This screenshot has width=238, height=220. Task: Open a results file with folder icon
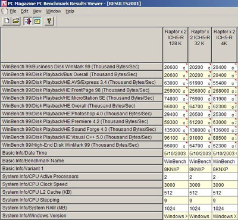16,21
